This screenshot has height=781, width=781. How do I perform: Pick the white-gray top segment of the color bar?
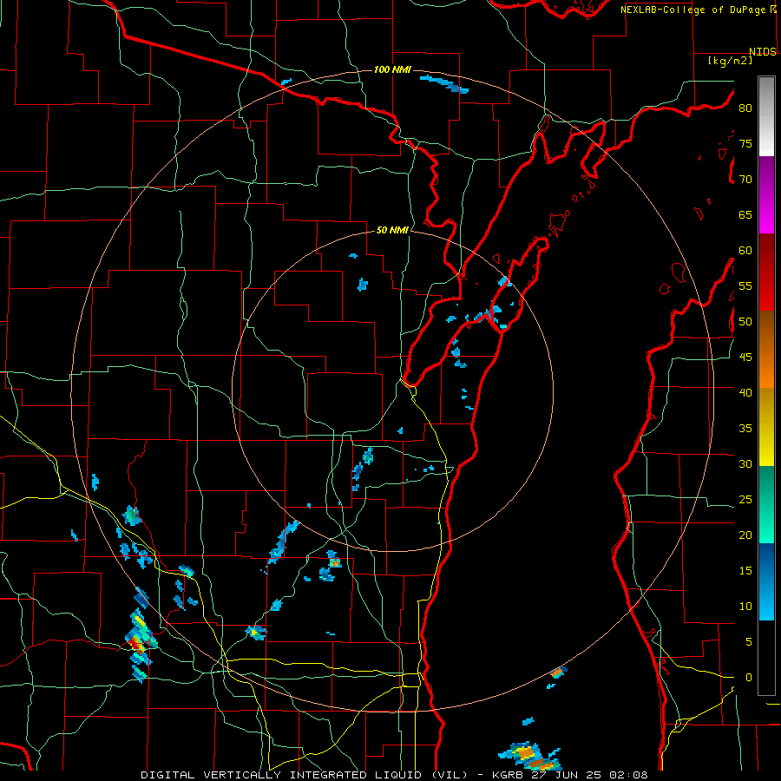[x=766, y=116]
